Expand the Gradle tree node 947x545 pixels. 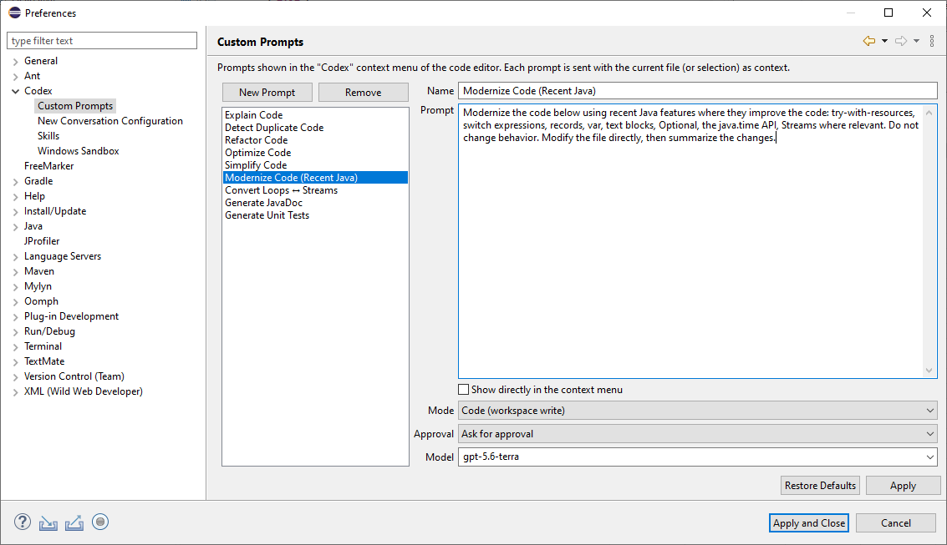[x=16, y=181]
